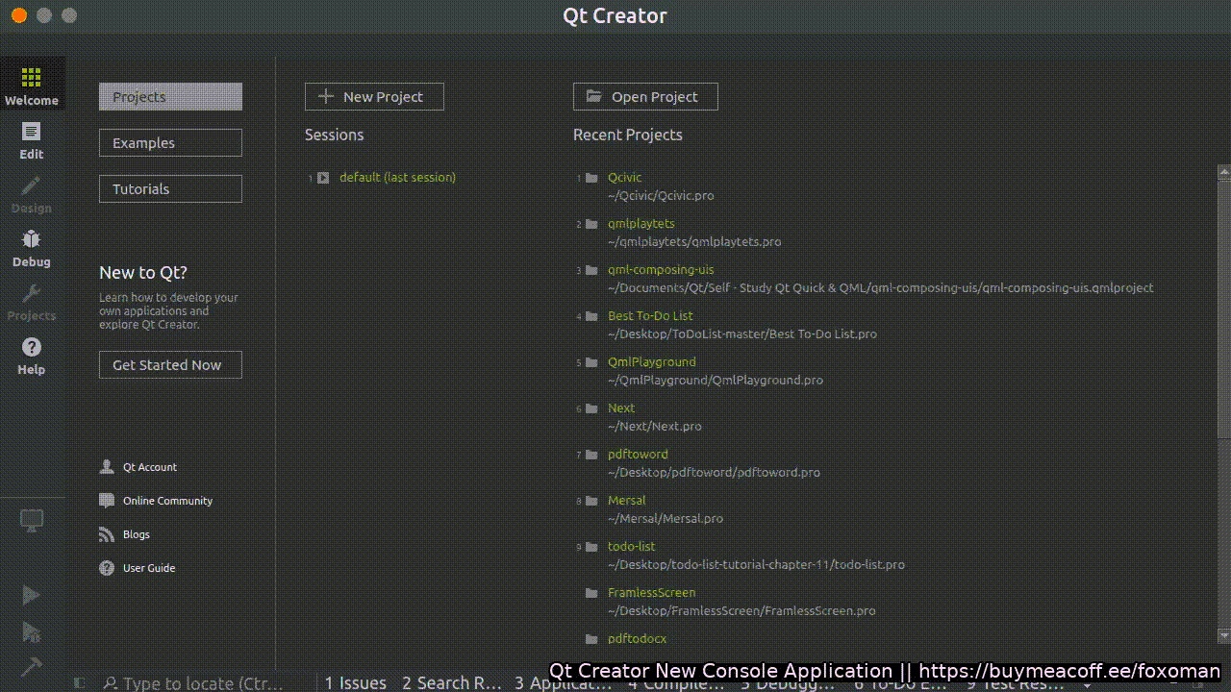Click folder icon beside qml-composing-uis

click(x=592, y=270)
